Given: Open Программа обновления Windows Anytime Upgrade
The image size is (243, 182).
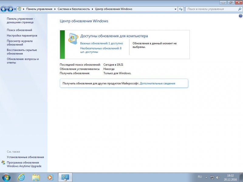Looking at the screenshot, I should point(24,164).
